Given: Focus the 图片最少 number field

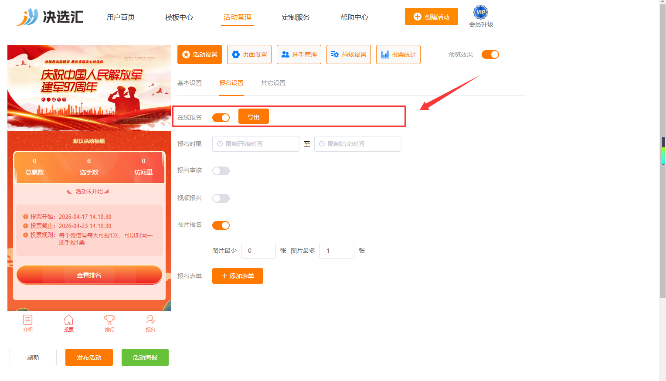Looking at the screenshot, I should [258, 251].
